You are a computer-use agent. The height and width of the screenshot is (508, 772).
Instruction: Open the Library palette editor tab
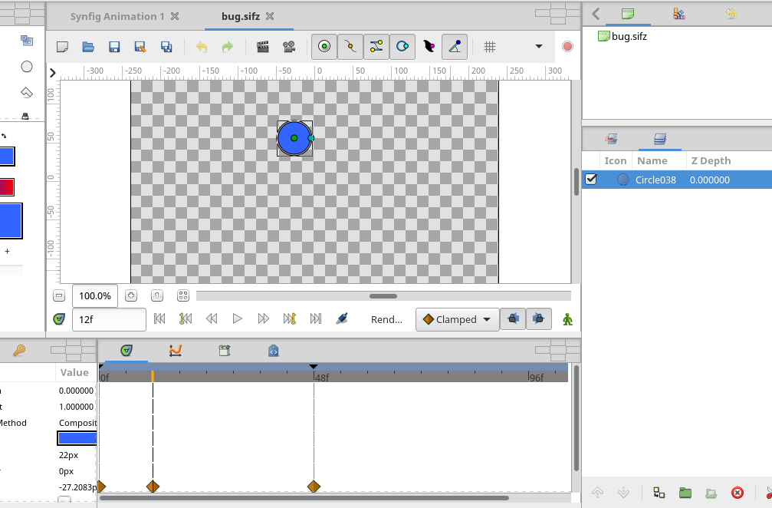(x=679, y=13)
